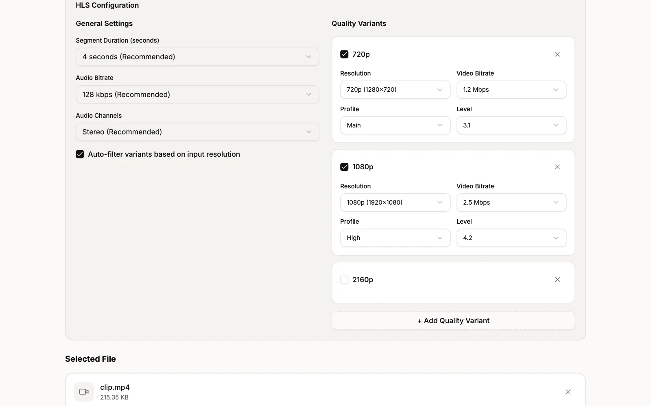Open the Segment Duration dropdown
Image resolution: width=651 pixels, height=406 pixels.
[x=197, y=57]
